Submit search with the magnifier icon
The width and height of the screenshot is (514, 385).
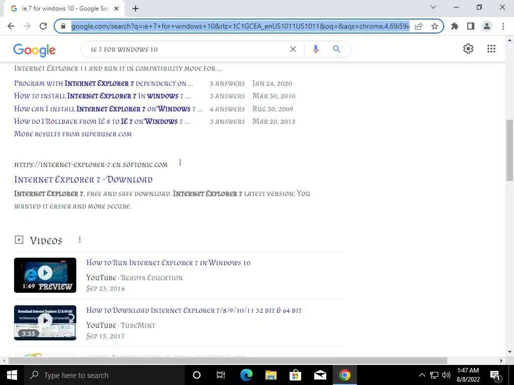(336, 49)
